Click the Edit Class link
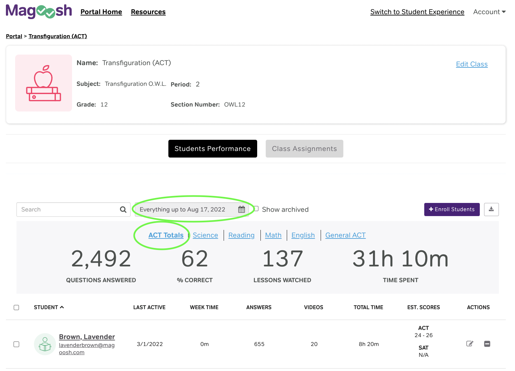 (x=472, y=64)
